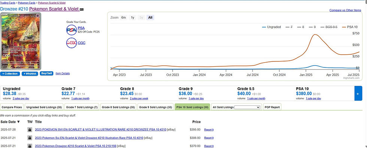This screenshot has height=148, width=367.
Task: Click the lock icon beside 2025-07-28 sale
Action: pyautogui.click(x=30, y=130)
